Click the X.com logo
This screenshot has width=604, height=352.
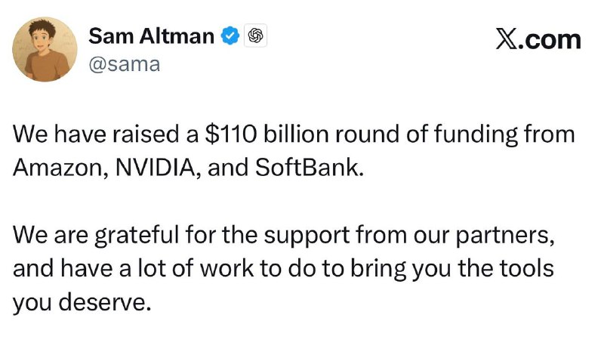click(538, 39)
